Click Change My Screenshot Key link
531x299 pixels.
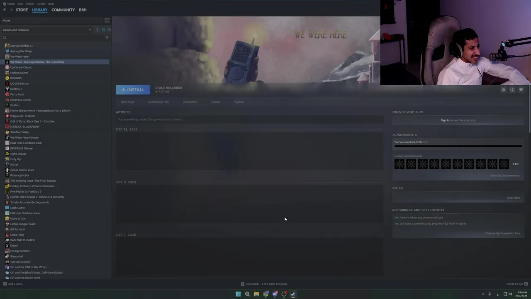pyautogui.click(x=502, y=233)
